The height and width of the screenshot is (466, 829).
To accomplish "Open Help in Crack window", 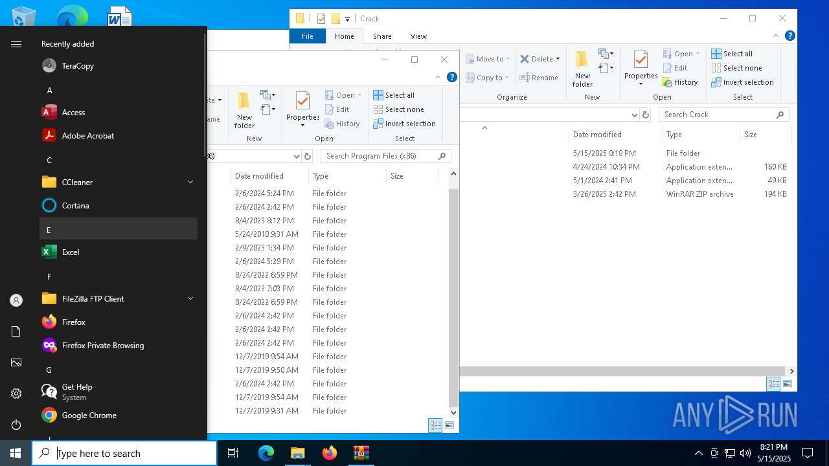I will [789, 36].
